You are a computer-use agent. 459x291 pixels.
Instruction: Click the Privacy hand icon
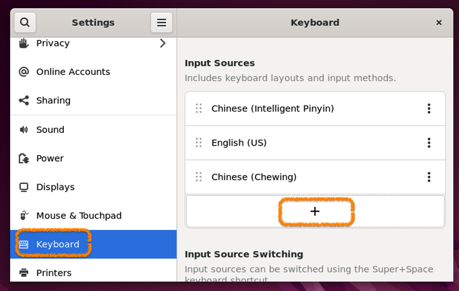(24, 43)
